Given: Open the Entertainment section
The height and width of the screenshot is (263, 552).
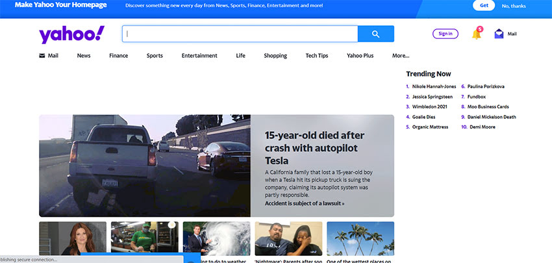Looking at the screenshot, I should [199, 56].
